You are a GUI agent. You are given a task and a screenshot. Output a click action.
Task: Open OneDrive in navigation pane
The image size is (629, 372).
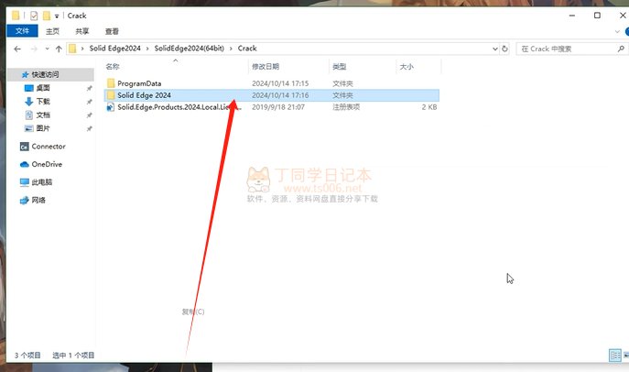[47, 164]
